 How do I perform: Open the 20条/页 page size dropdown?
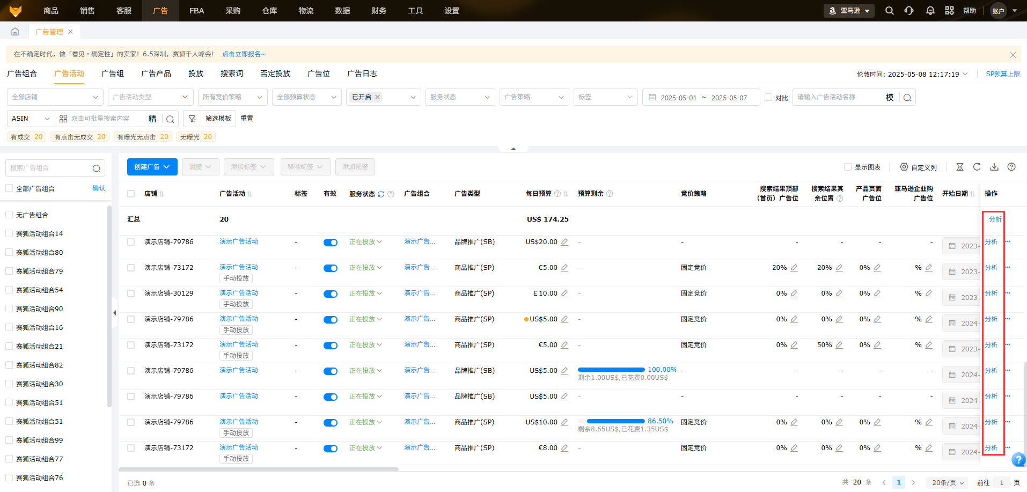(x=947, y=482)
